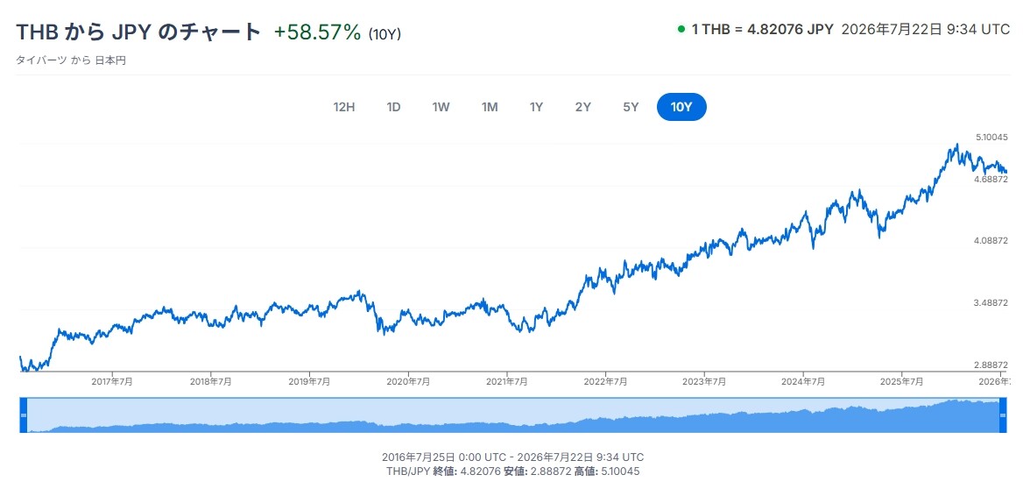The image size is (1023, 503).
Task: Click the +58.57% change percentage
Action: click(317, 32)
